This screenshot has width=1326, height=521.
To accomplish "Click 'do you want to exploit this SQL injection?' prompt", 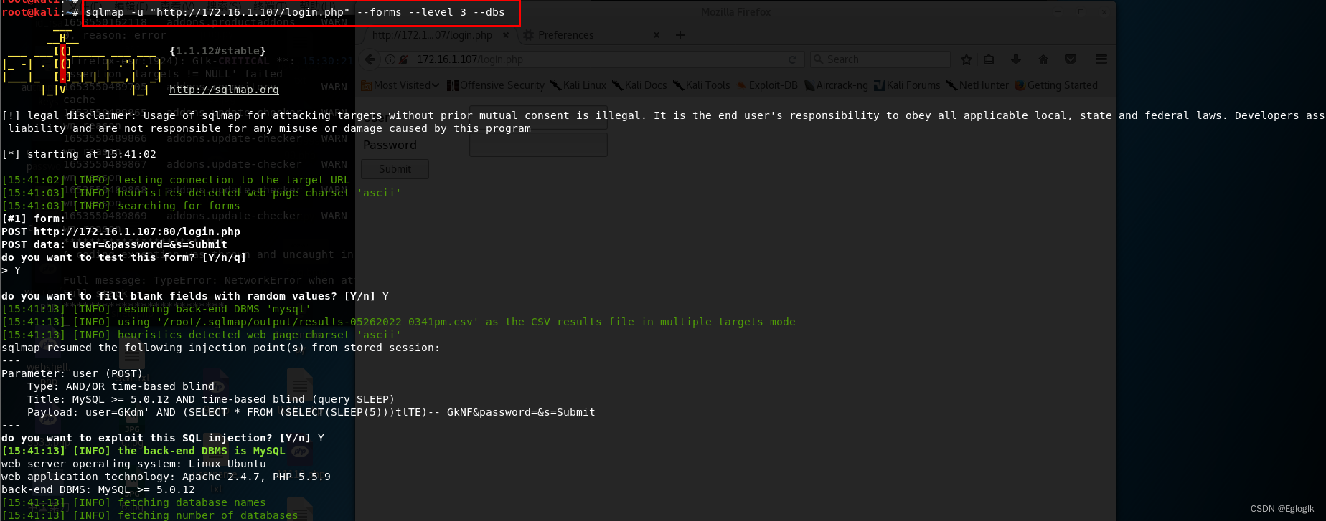I will tap(162, 438).
